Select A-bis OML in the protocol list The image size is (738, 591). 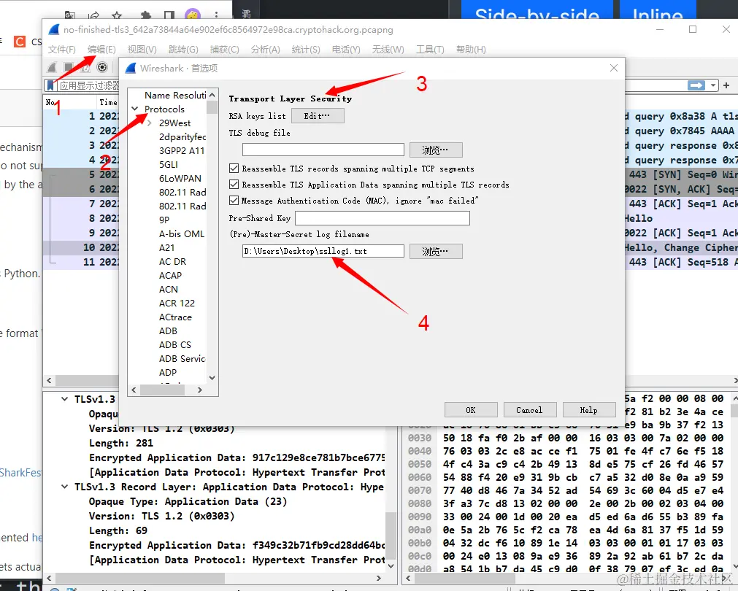point(182,234)
